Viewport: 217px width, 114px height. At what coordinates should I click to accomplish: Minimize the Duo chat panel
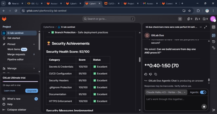pos(201,27)
